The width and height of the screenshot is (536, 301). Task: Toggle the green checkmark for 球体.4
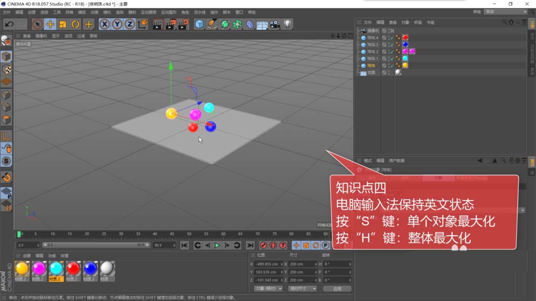coord(392,38)
